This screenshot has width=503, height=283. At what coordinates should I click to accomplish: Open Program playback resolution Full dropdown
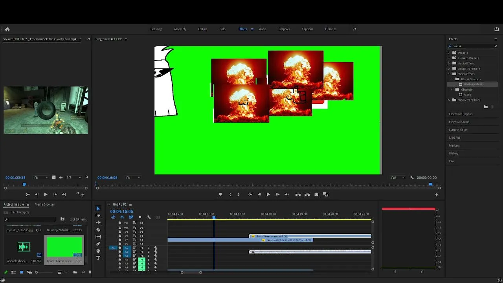pos(398,178)
